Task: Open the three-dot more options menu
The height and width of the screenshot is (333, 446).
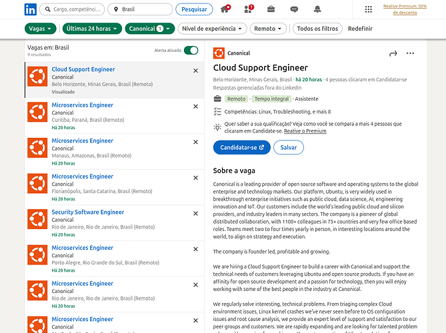Action: [410, 53]
